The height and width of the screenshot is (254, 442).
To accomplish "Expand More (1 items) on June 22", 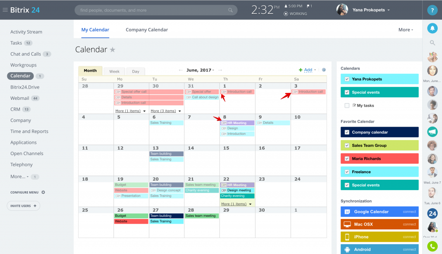I will [x=236, y=204].
